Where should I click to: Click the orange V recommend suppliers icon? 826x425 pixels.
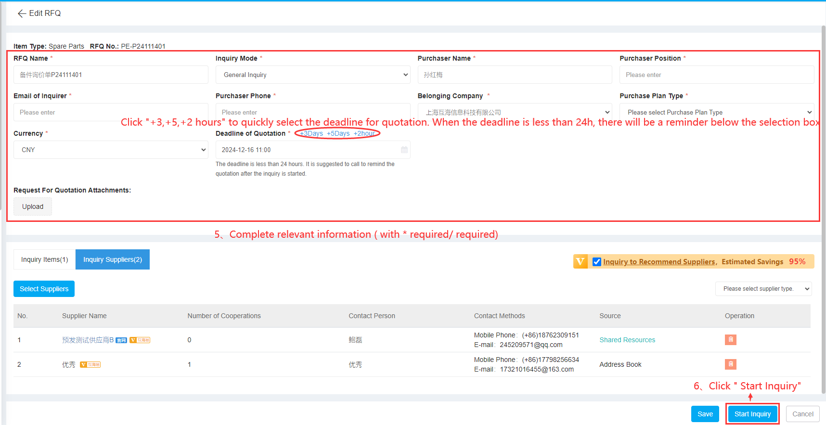point(581,261)
